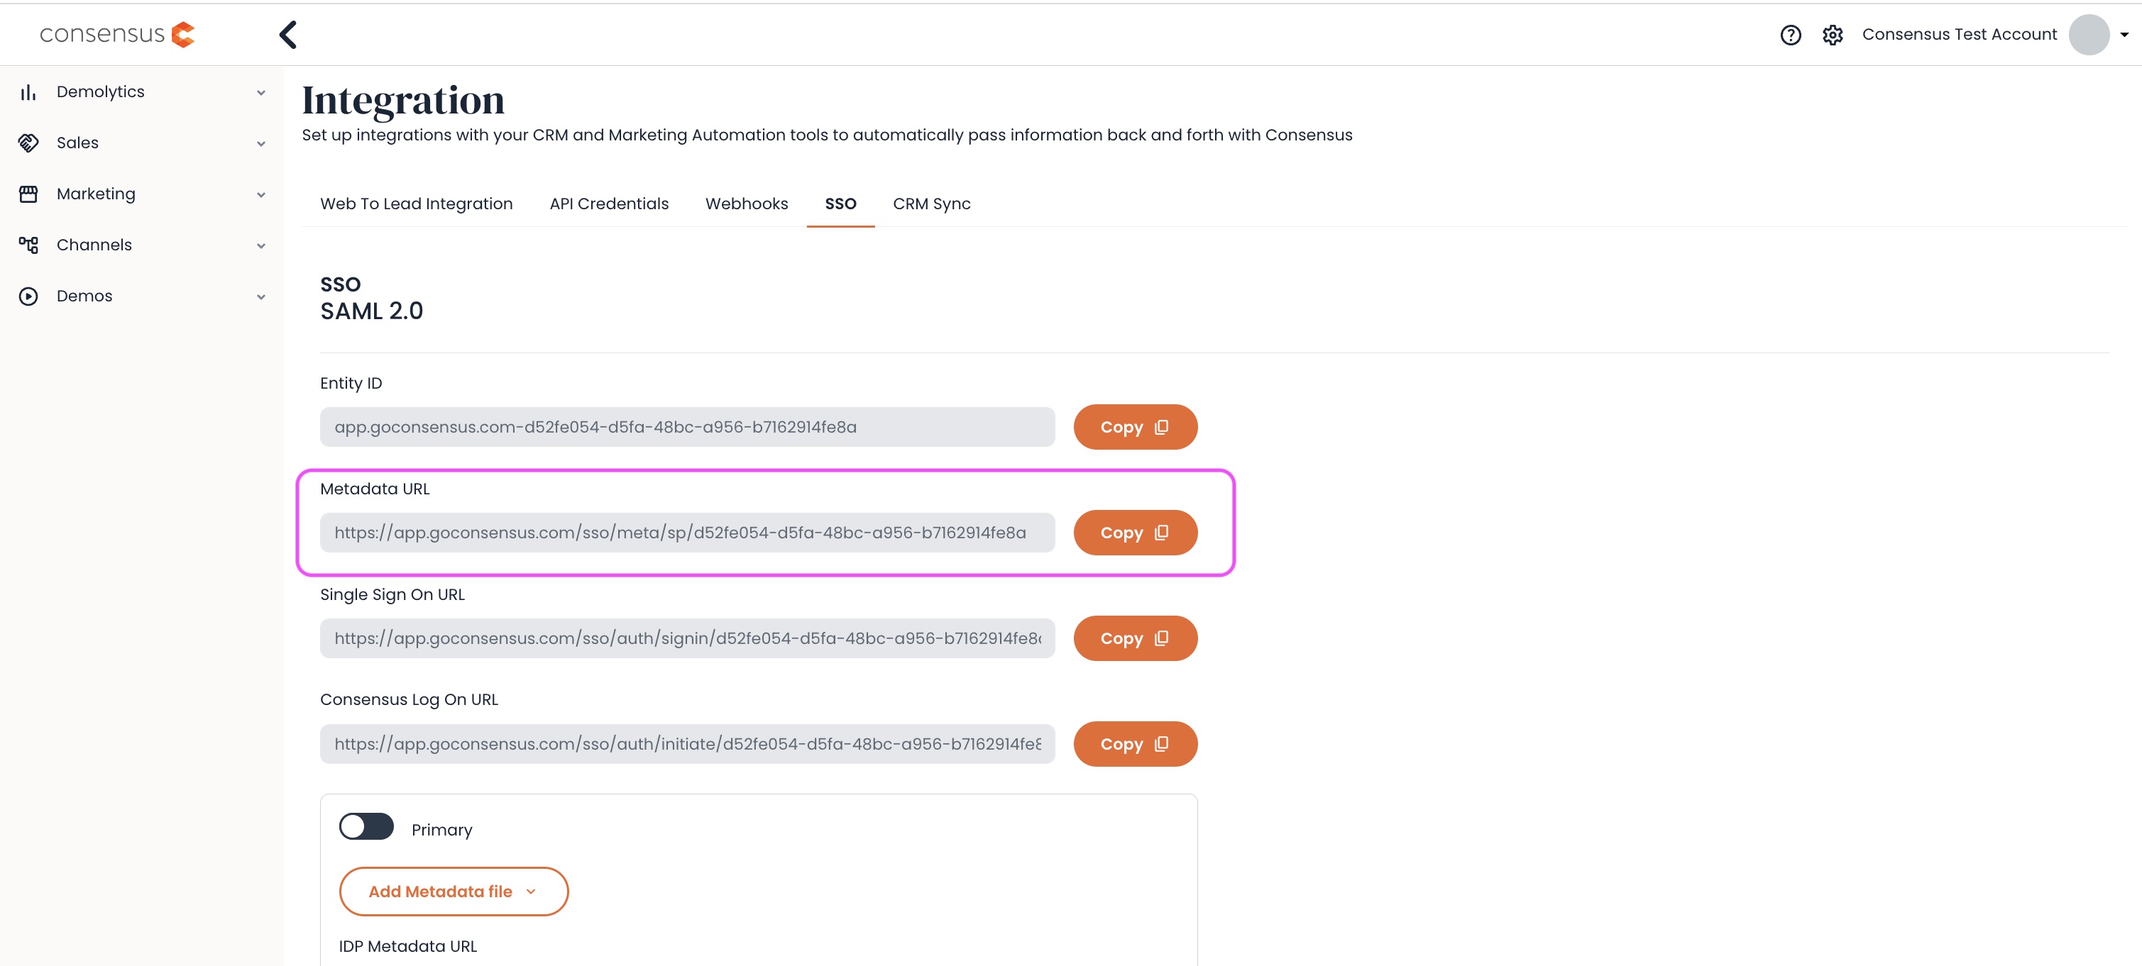Expand the Sales menu chevron
2142x966 pixels.
[x=261, y=144]
